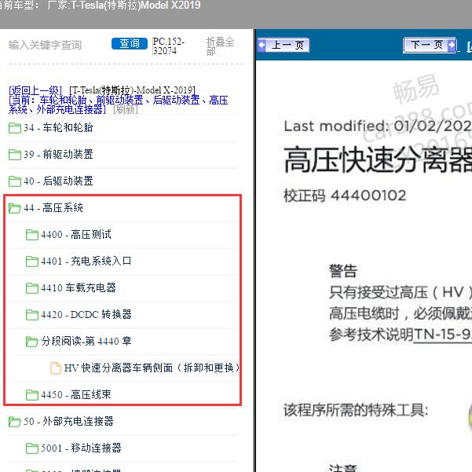Collapse the open folder icon for 44 高压系统
The image size is (472, 472).
(x=14, y=208)
